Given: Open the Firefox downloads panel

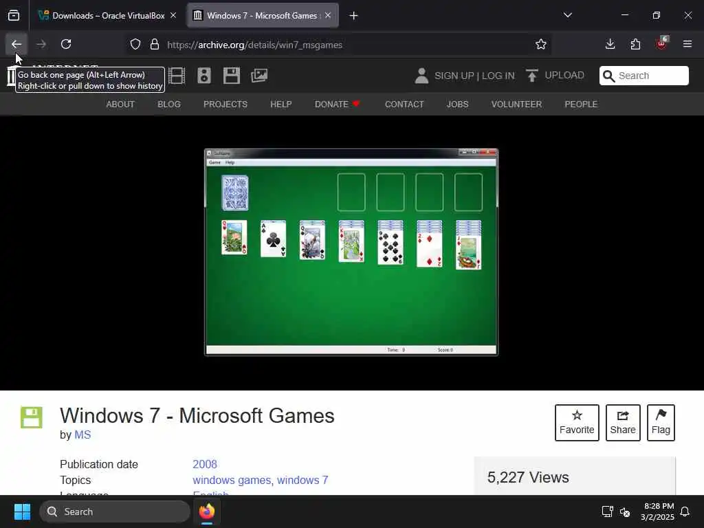Looking at the screenshot, I should (610, 44).
